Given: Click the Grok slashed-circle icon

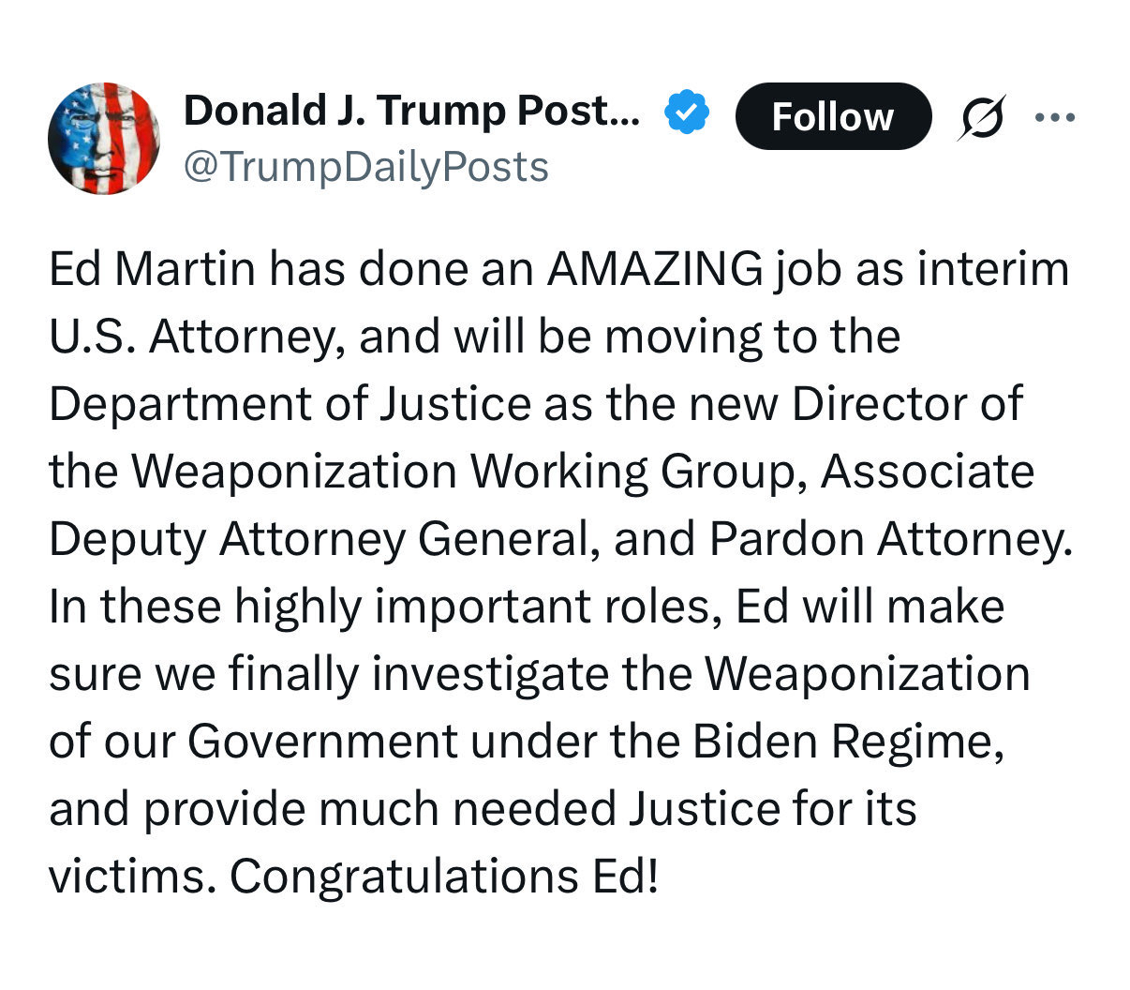Looking at the screenshot, I should pyautogui.click(x=982, y=118).
